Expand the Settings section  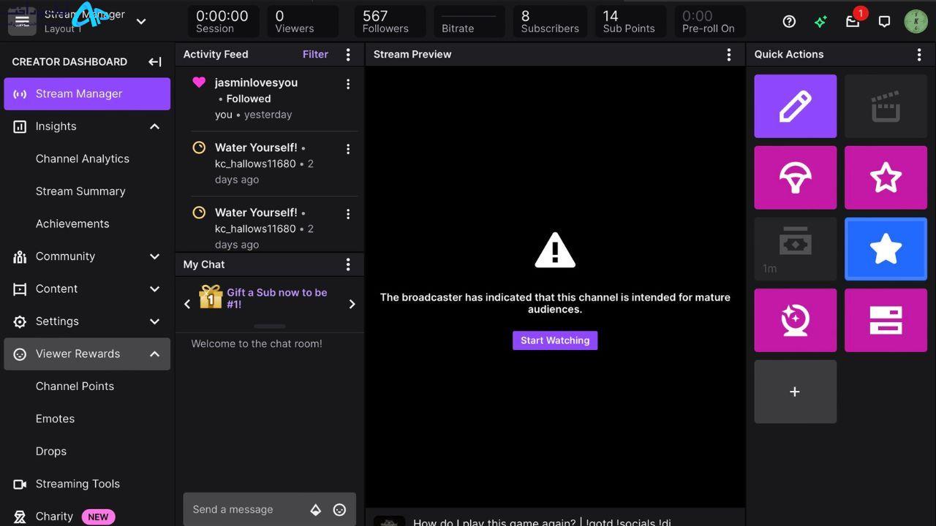tap(87, 321)
